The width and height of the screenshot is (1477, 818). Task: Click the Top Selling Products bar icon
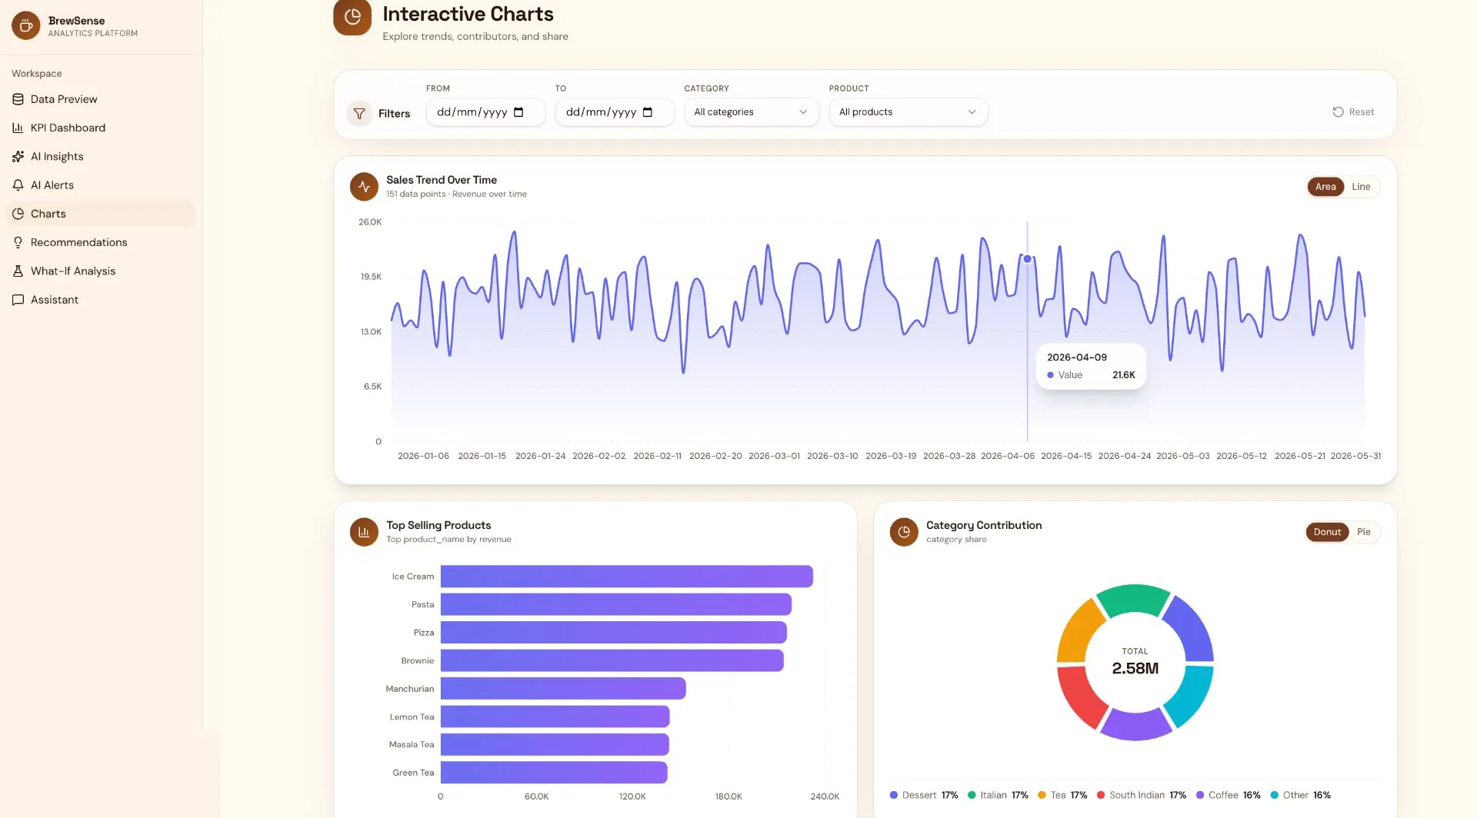click(x=364, y=531)
